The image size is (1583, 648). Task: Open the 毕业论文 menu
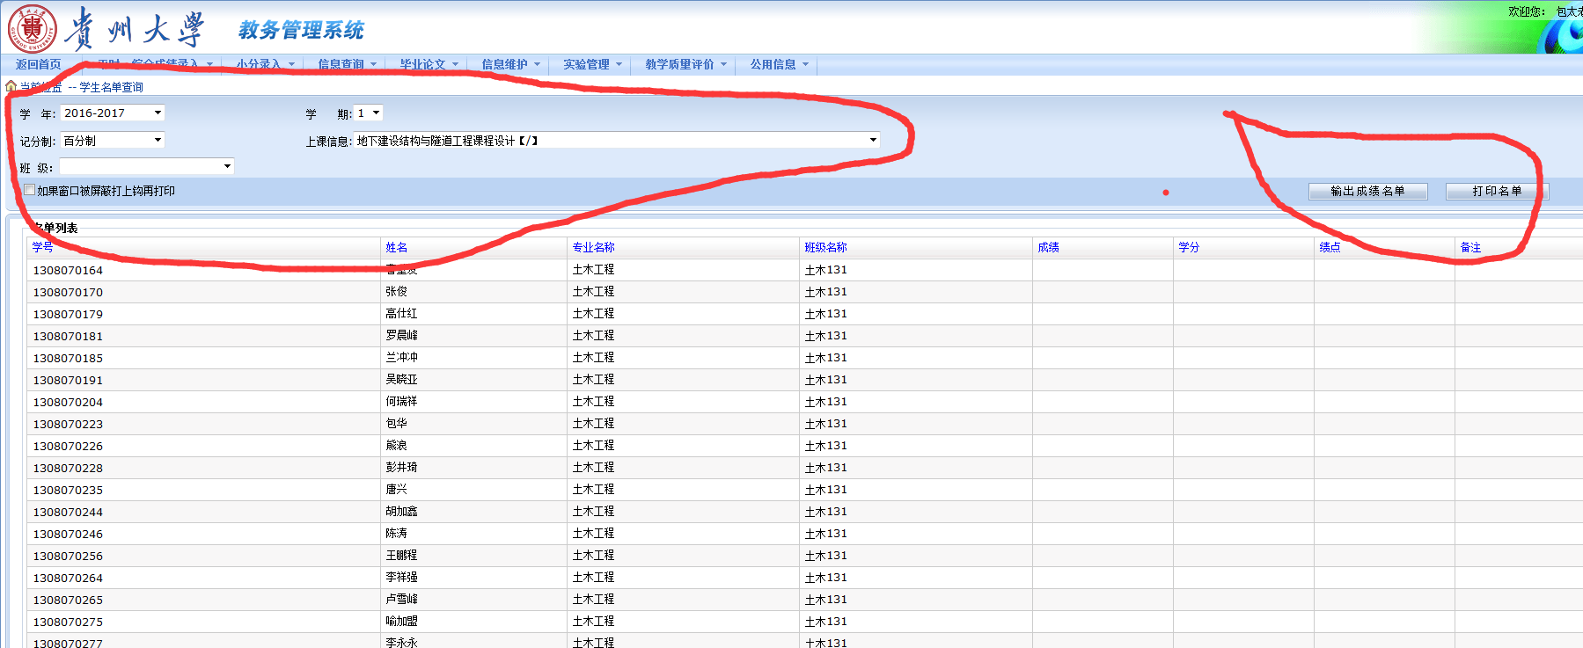pyautogui.click(x=429, y=64)
